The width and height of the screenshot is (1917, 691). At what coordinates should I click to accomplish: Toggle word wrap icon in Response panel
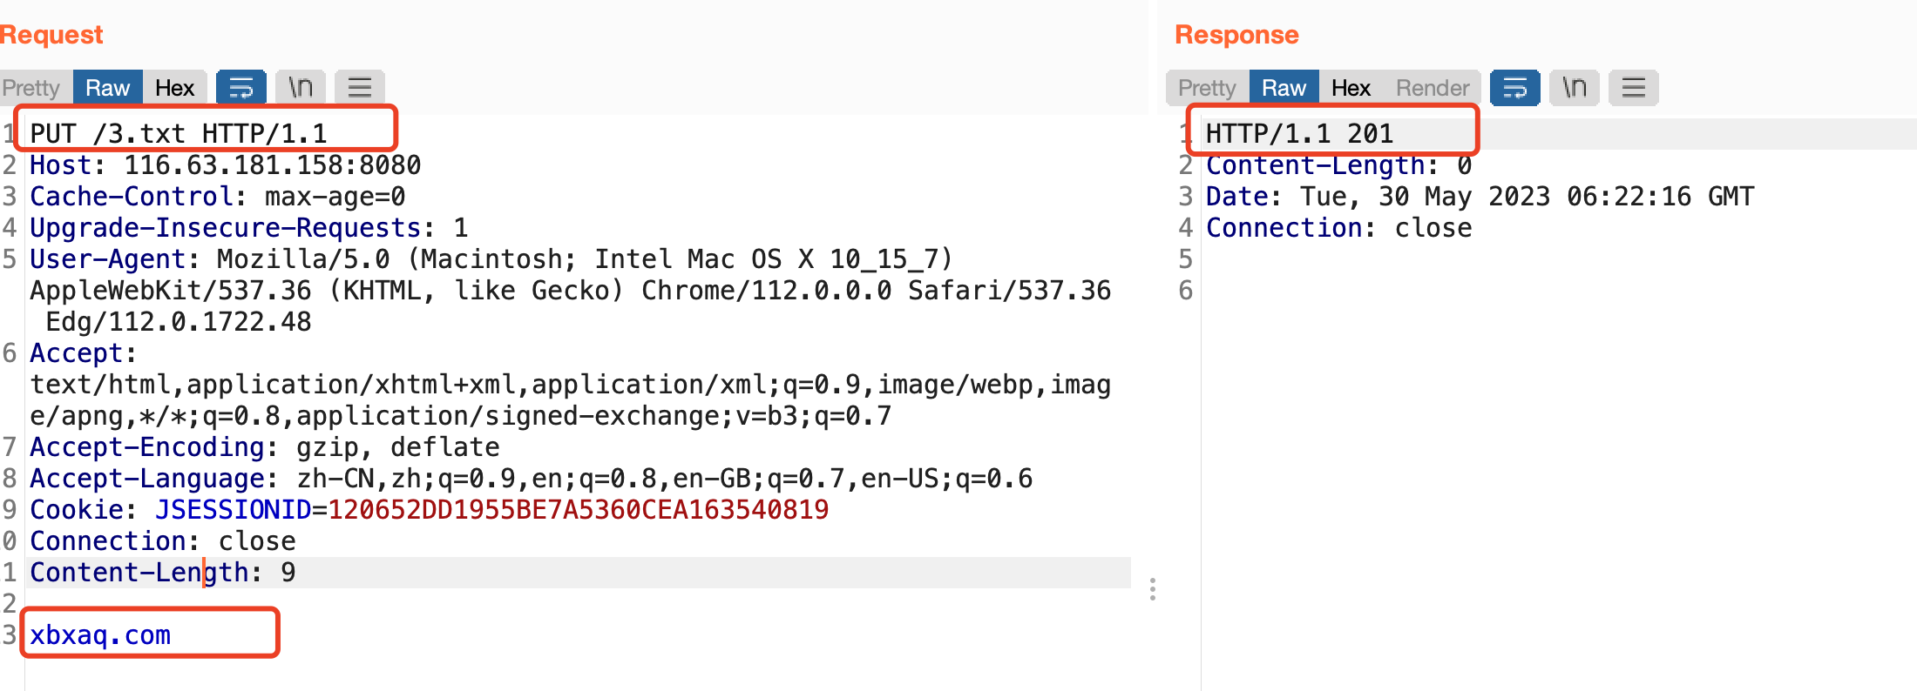tap(1515, 88)
